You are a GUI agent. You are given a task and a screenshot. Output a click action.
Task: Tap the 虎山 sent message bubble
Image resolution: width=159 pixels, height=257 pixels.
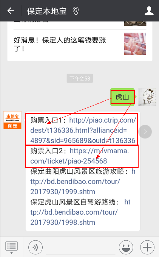tap(122, 97)
